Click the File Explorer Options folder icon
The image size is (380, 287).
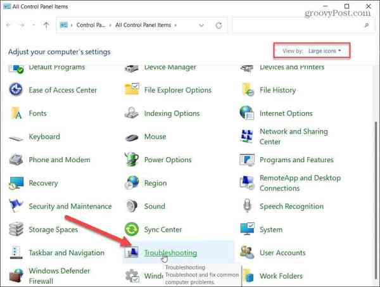point(132,89)
